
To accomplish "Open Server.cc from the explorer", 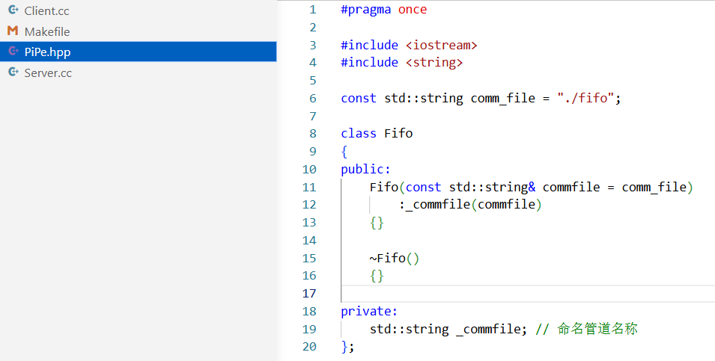I will pyautogui.click(x=139, y=72).
